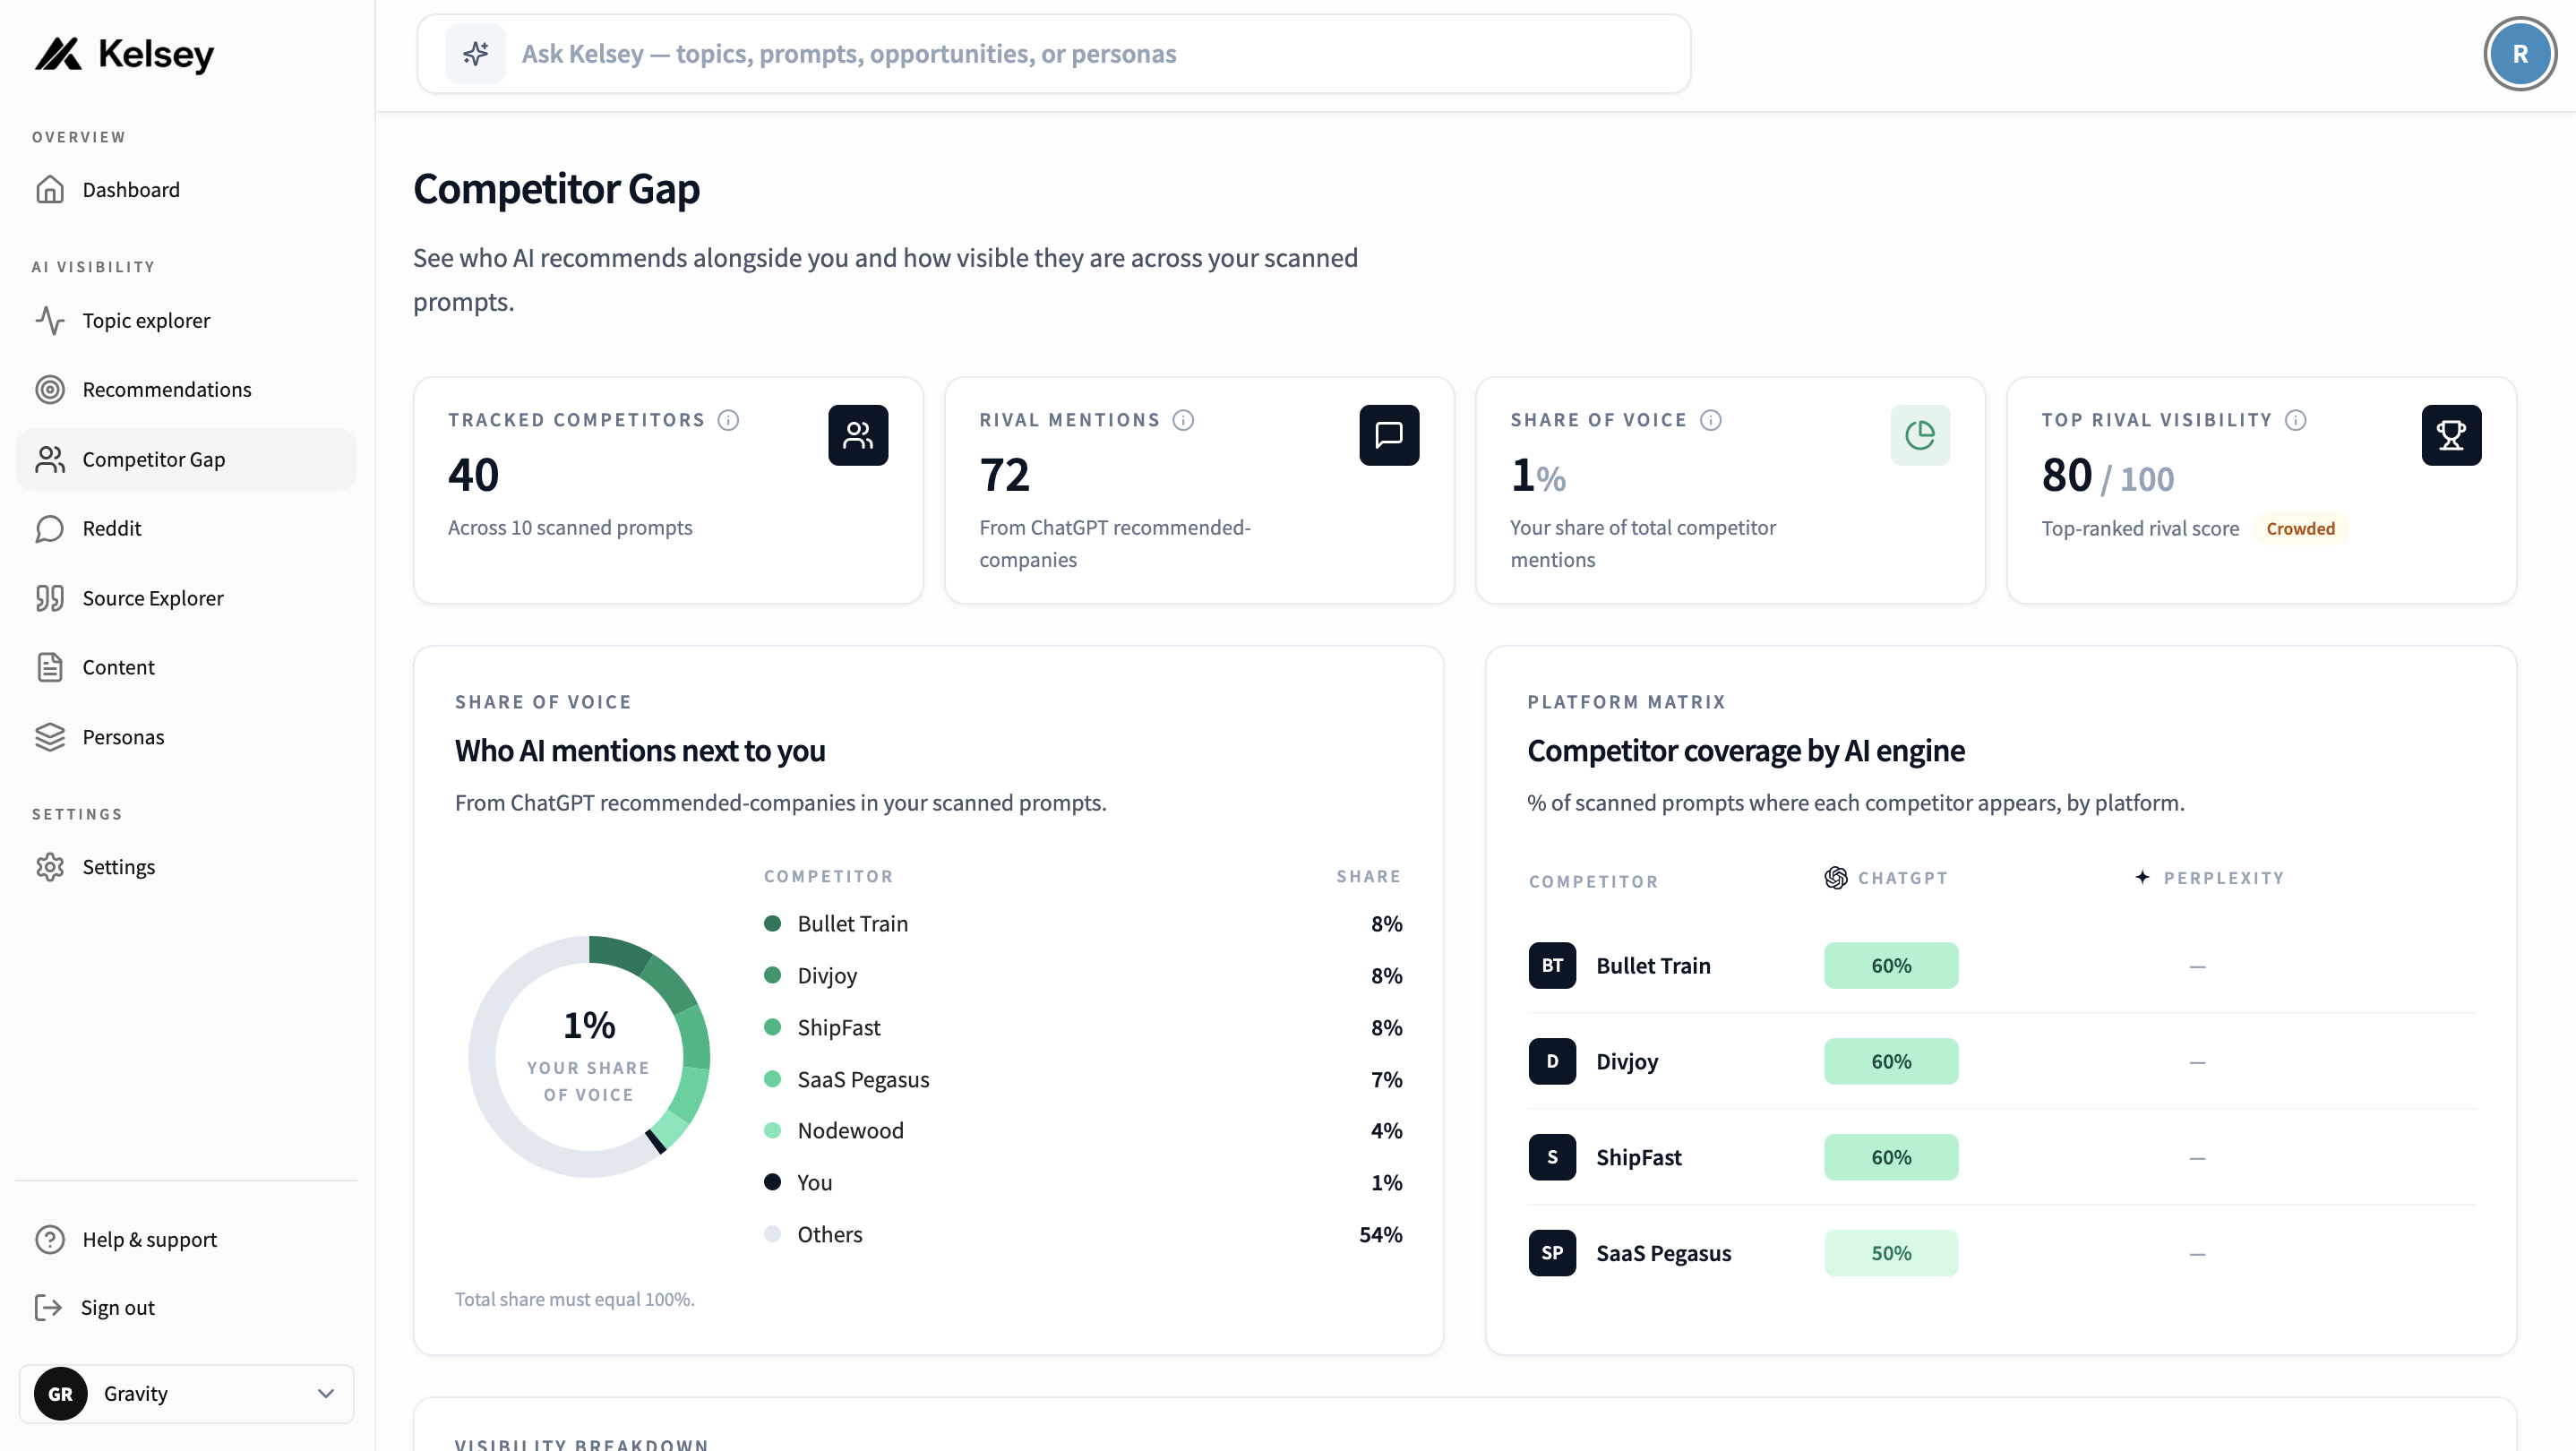Click the Share of Voice pie chart icon
This screenshot has height=1451, width=2576.
[1920, 435]
